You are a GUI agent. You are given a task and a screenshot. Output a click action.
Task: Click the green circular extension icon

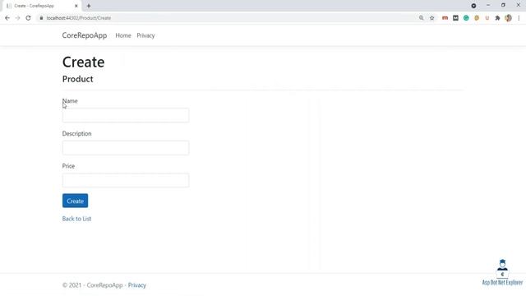[x=466, y=18]
